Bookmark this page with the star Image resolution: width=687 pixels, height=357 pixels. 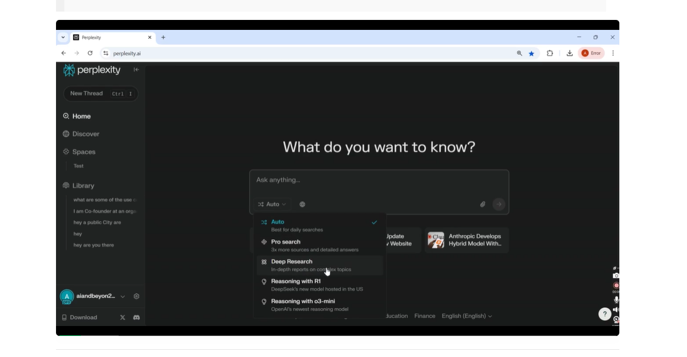[x=531, y=53]
